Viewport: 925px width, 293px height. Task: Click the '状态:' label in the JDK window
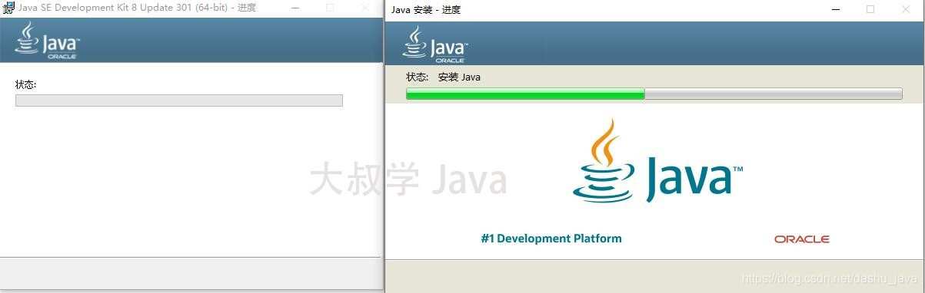pos(26,84)
